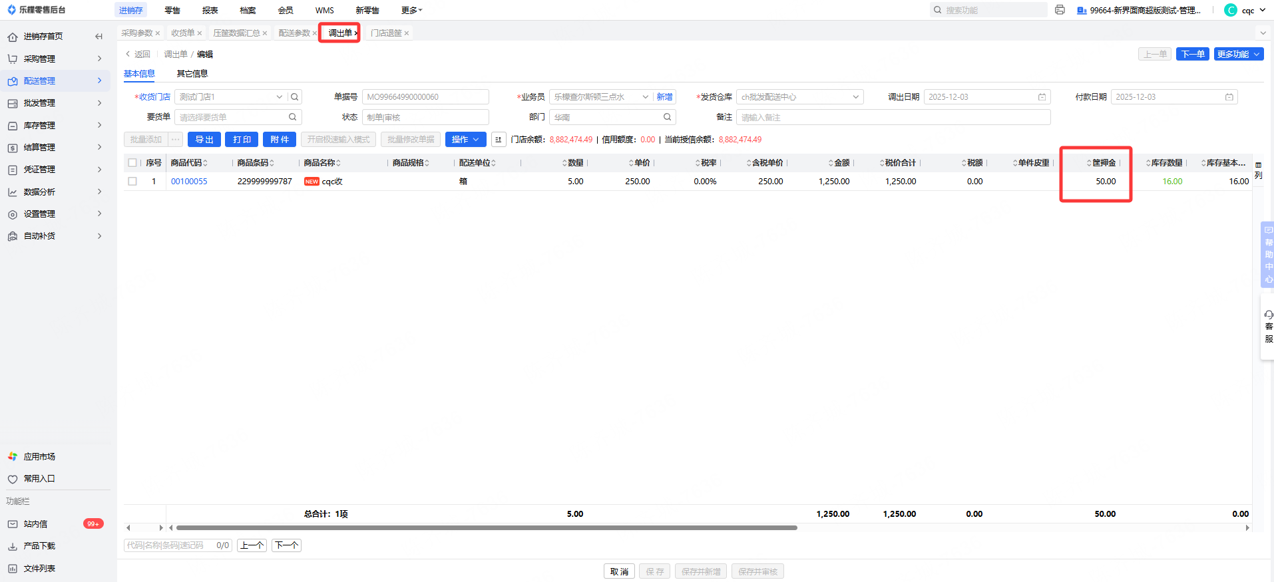Switch to 配送参数 tab
Screen dimensions: 1274x582
[x=294, y=33]
